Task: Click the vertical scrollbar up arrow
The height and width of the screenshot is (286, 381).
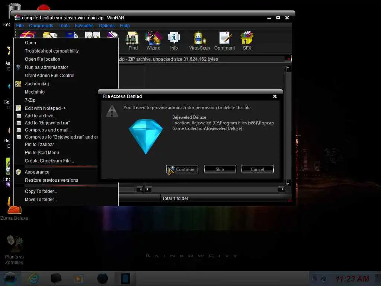Action: 288,69
